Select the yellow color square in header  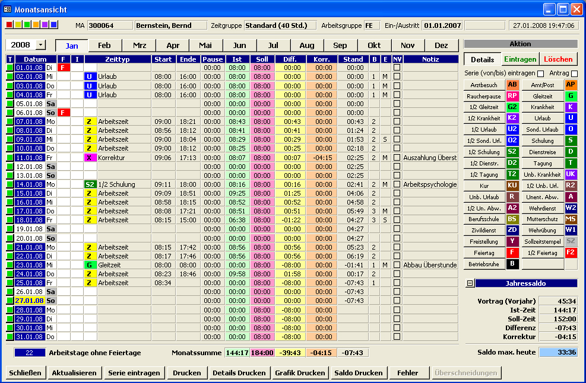18,25
